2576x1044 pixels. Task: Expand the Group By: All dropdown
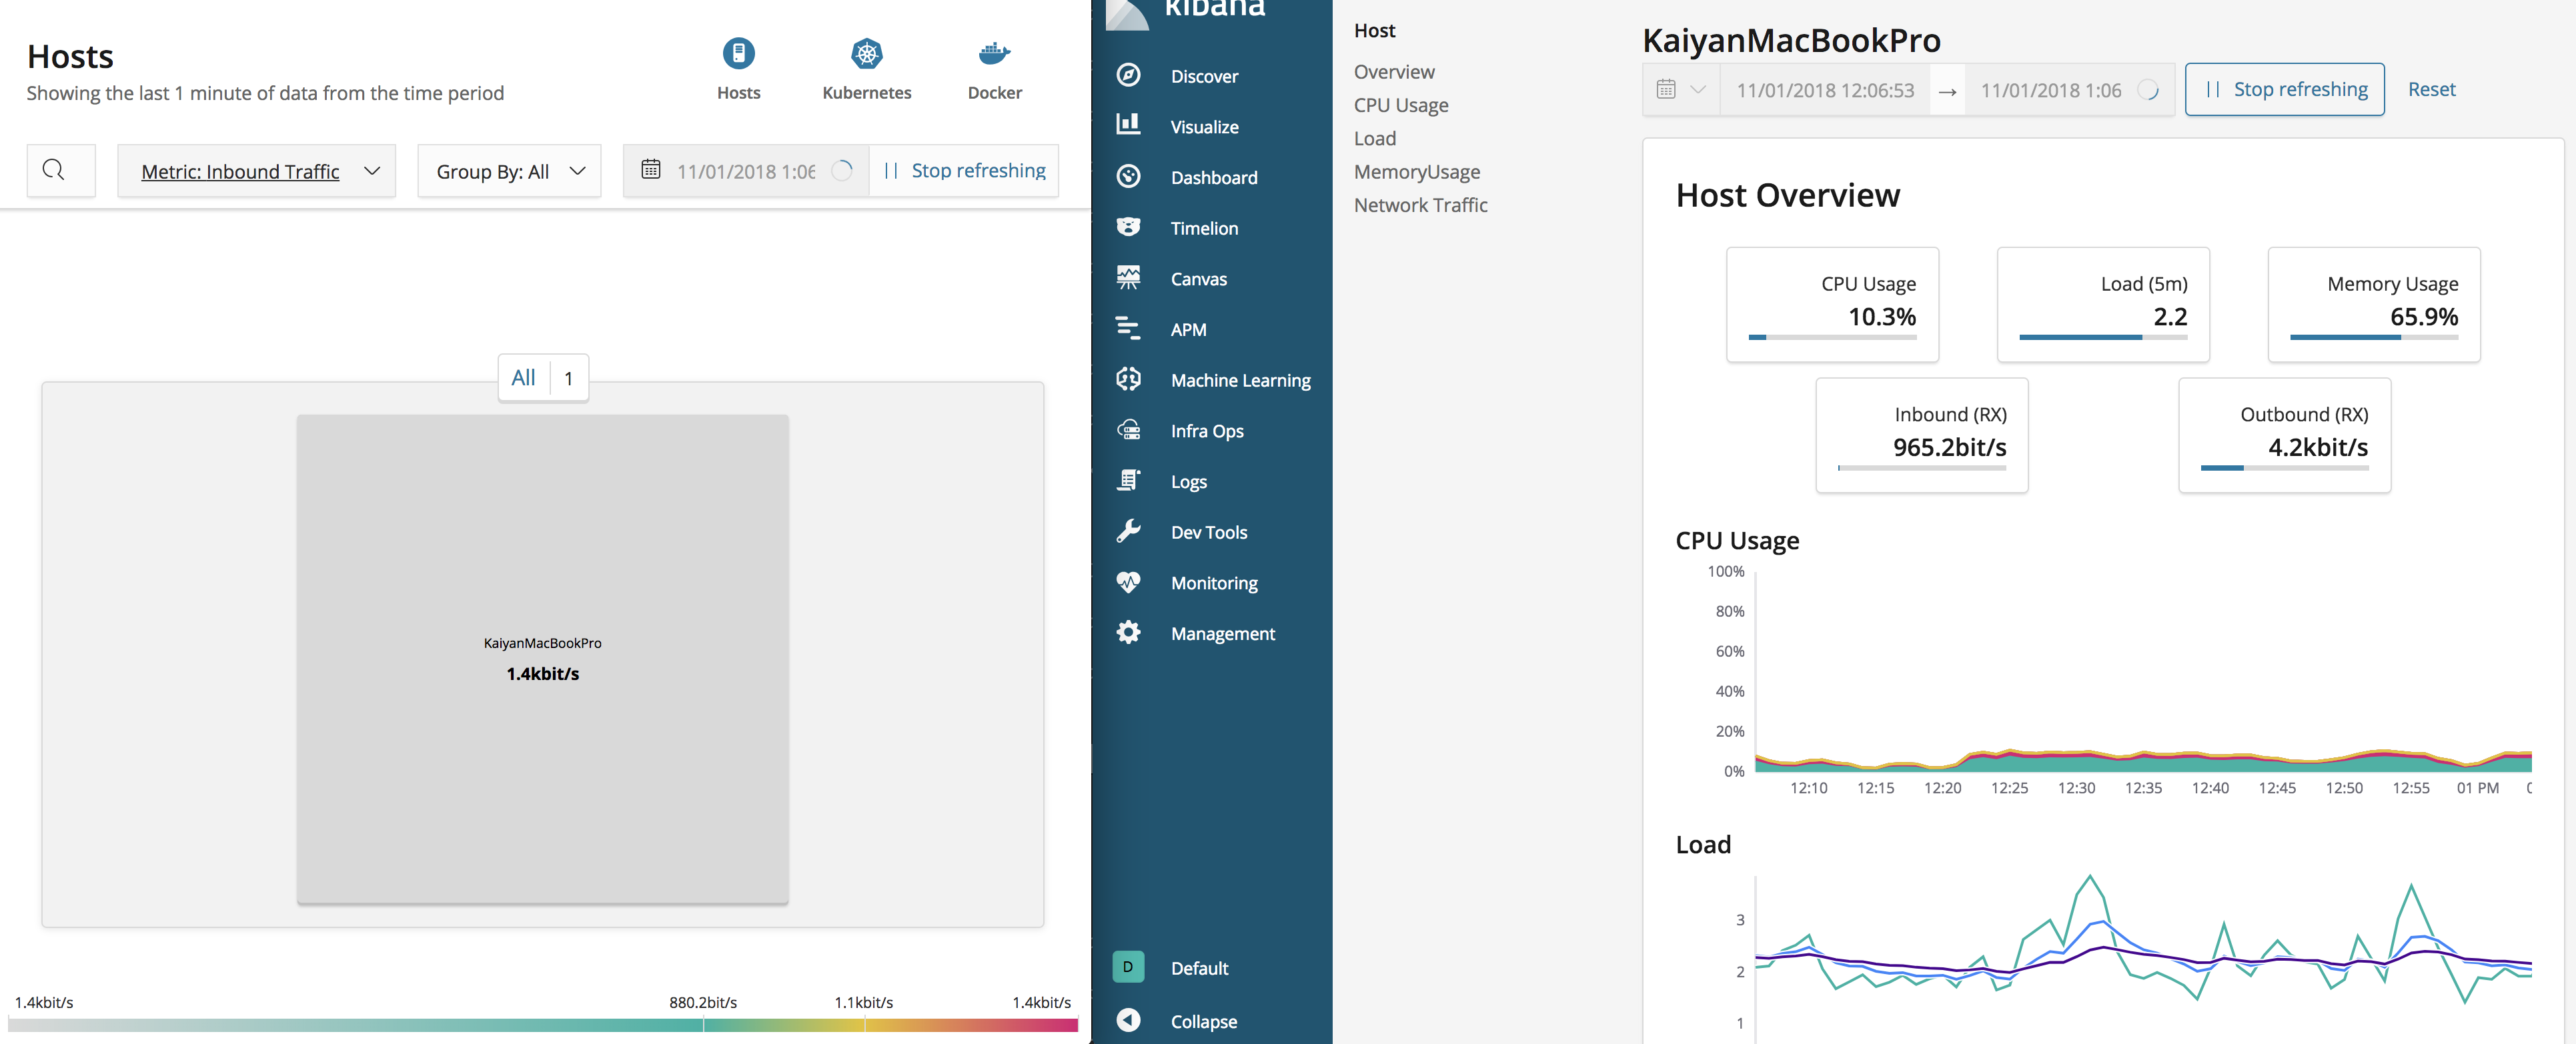tap(509, 172)
